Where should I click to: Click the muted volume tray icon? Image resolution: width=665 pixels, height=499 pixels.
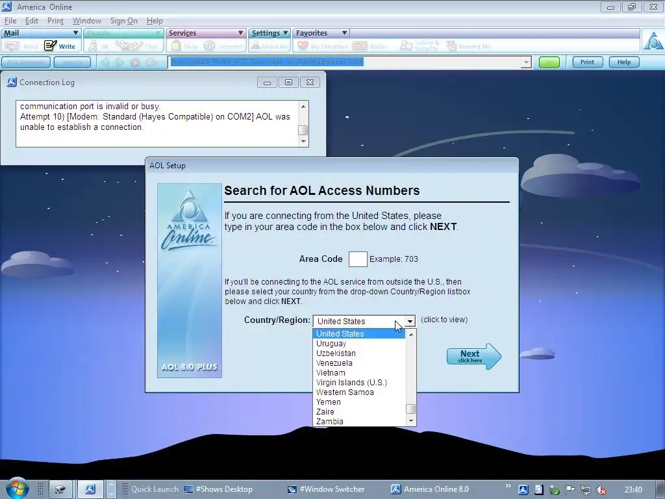pos(601,490)
